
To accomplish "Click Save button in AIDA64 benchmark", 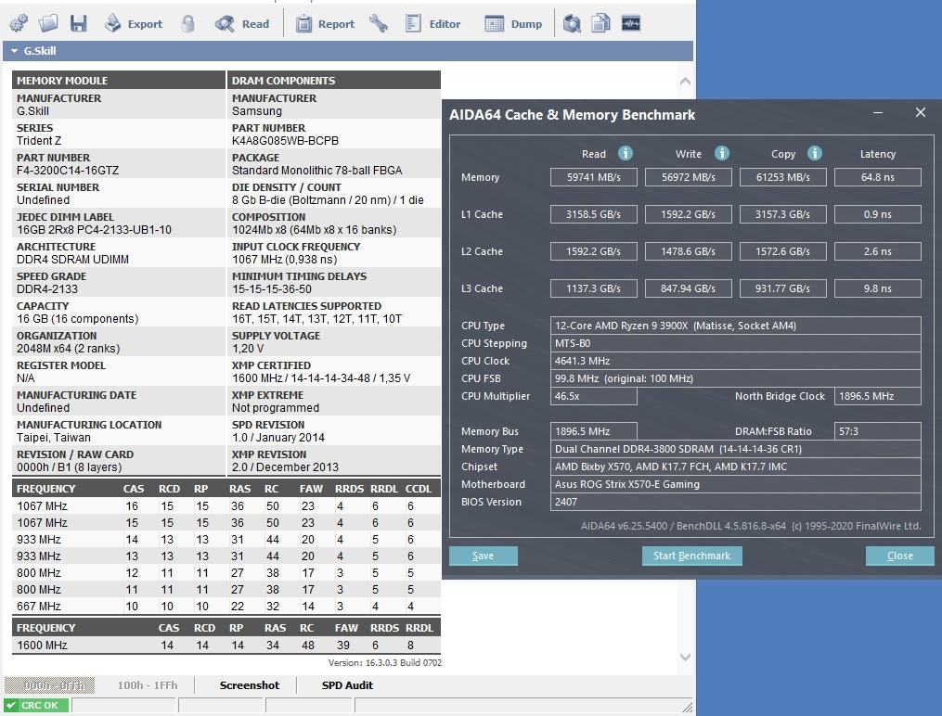I will click(483, 556).
